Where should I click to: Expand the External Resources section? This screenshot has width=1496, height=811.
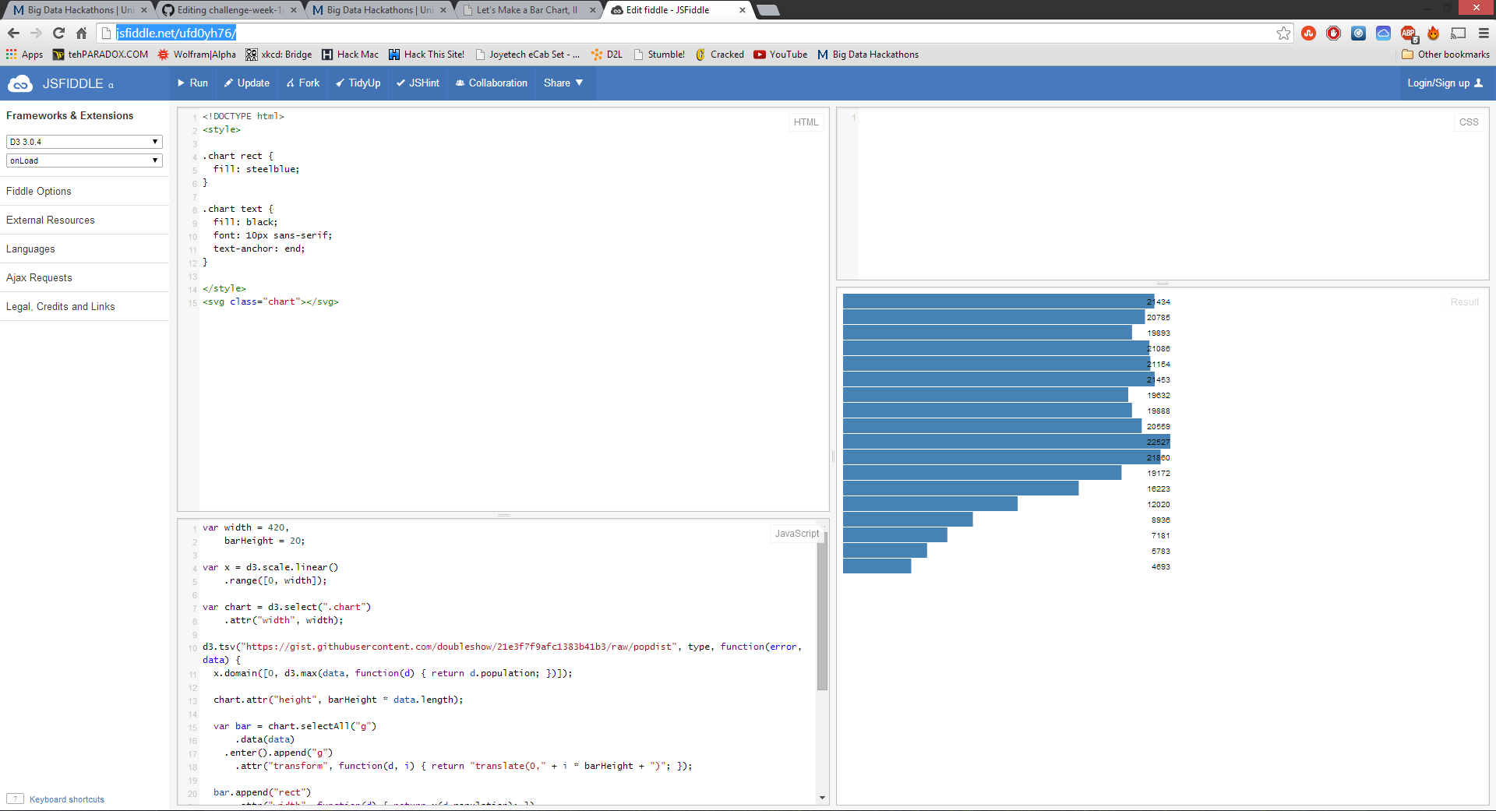tap(84, 220)
